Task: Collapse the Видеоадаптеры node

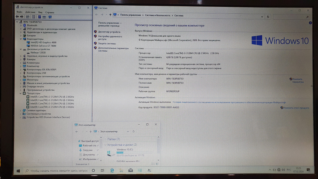Action: pyautogui.click(x=21, y=39)
